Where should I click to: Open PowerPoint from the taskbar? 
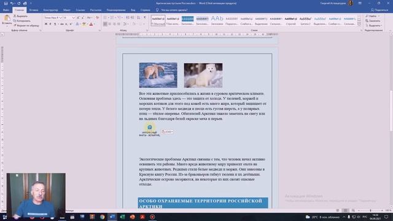133,217
